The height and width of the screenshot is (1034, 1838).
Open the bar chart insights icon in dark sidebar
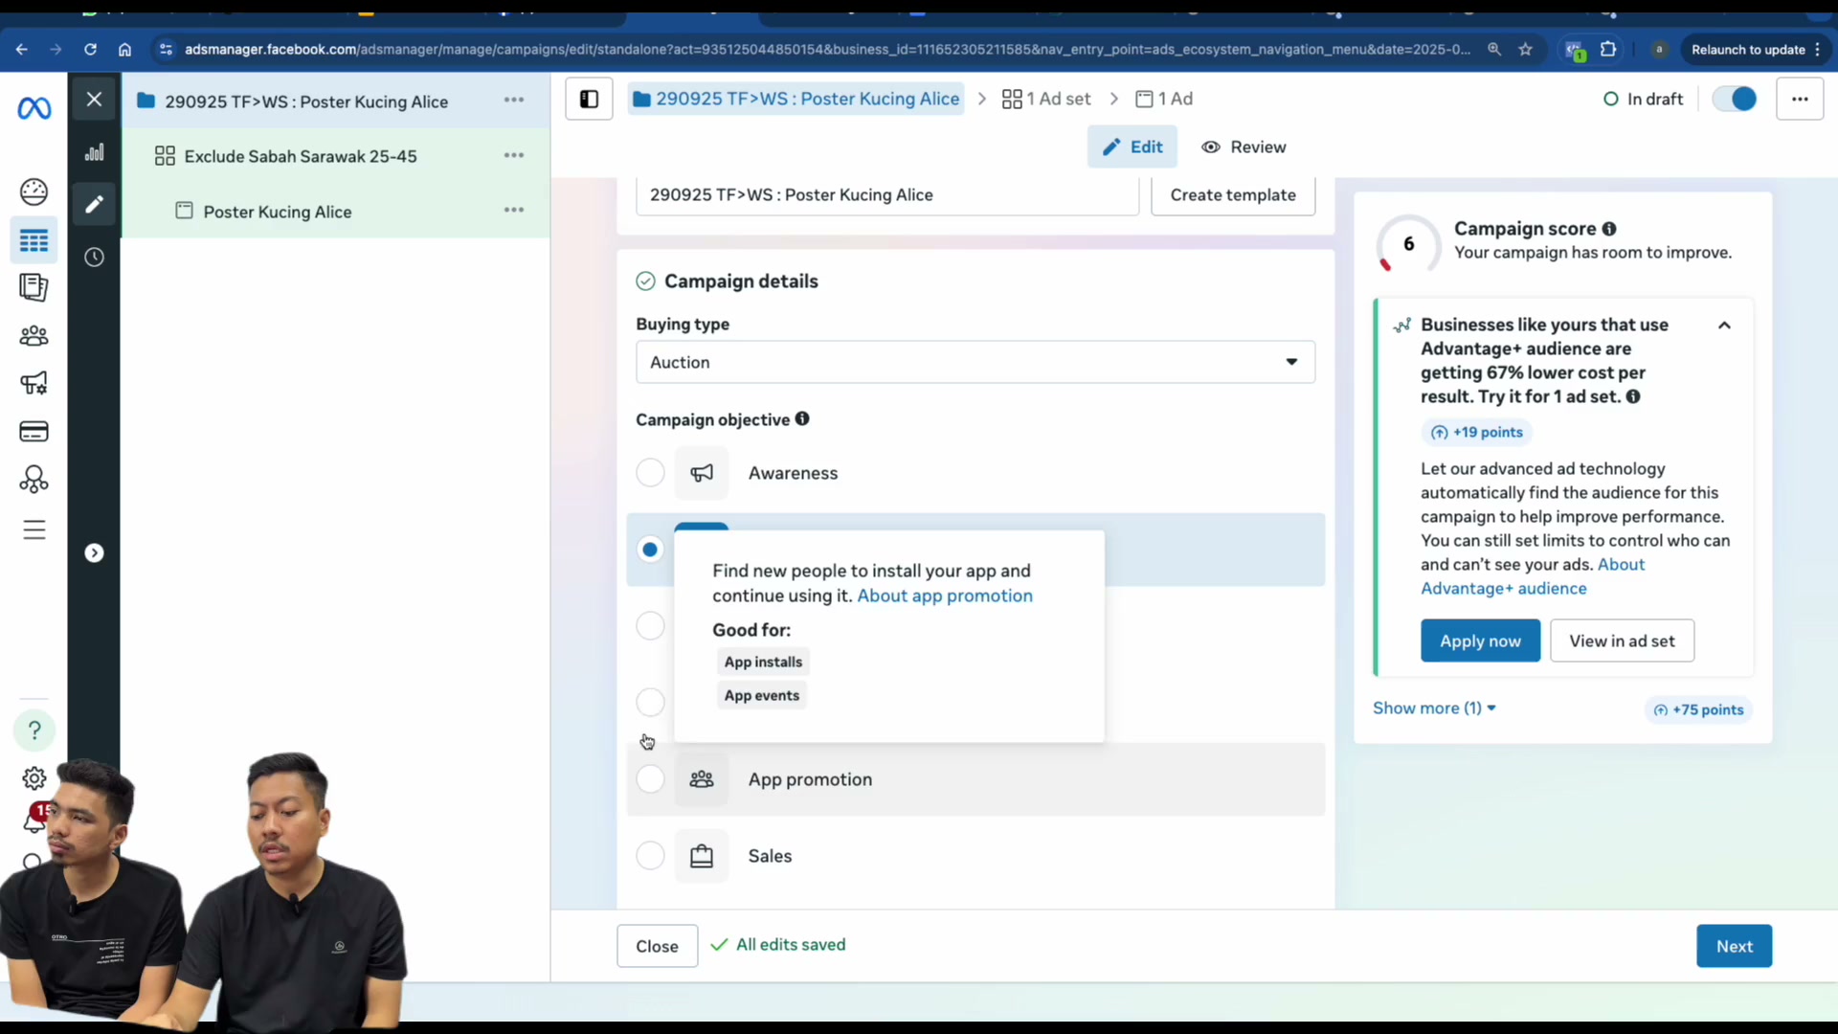click(94, 152)
